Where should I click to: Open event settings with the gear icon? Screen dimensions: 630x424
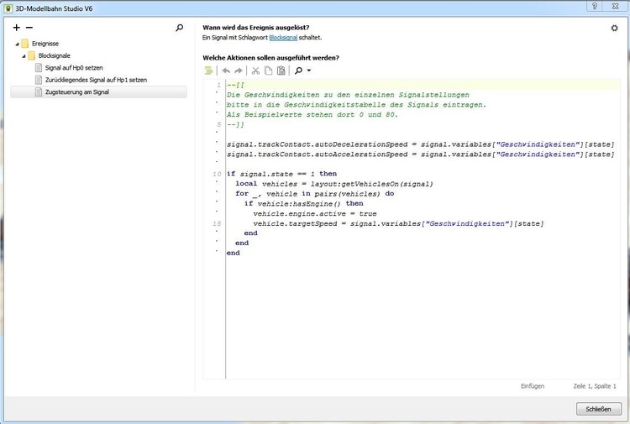click(x=614, y=28)
